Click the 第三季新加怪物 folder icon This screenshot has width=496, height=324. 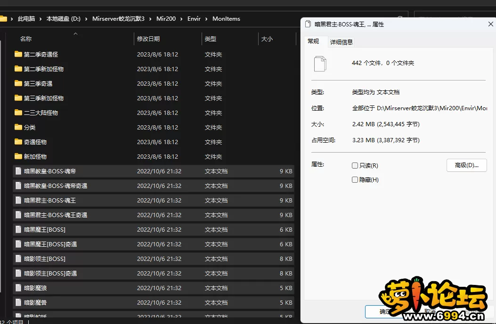18,98
